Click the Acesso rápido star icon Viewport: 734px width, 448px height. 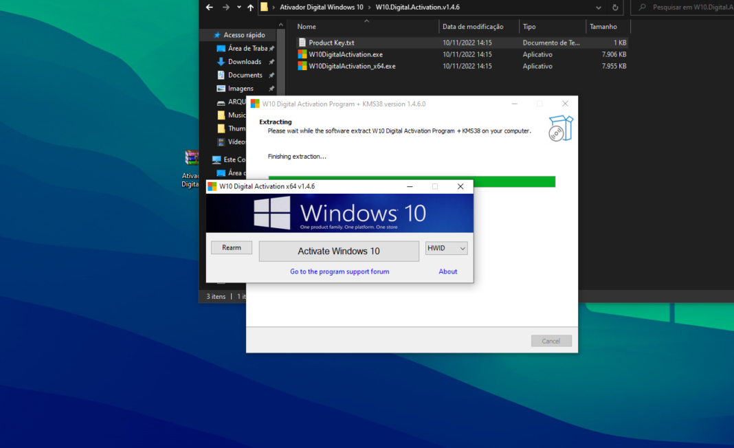click(216, 35)
